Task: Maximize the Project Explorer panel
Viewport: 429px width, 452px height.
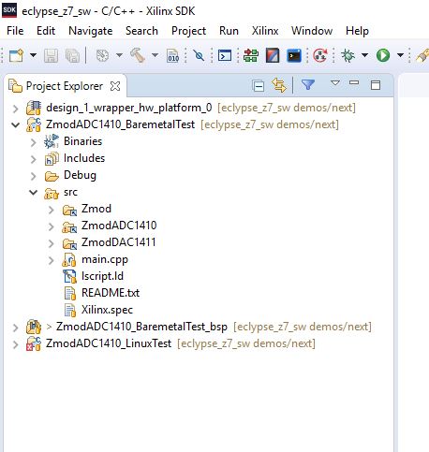Action: [376, 85]
